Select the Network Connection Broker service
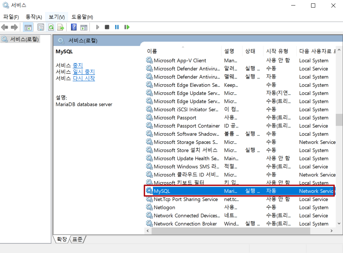343x253 pixels. [239, 224]
